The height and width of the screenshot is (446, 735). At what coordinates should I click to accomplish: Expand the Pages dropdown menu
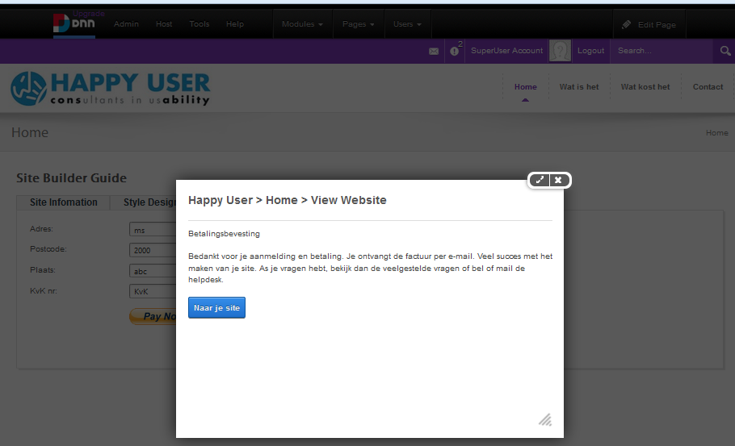coord(358,24)
